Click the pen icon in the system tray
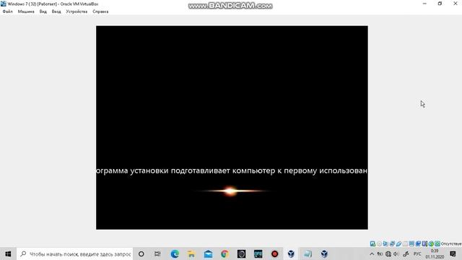Viewport: 462px width, 260px height. [406, 253]
